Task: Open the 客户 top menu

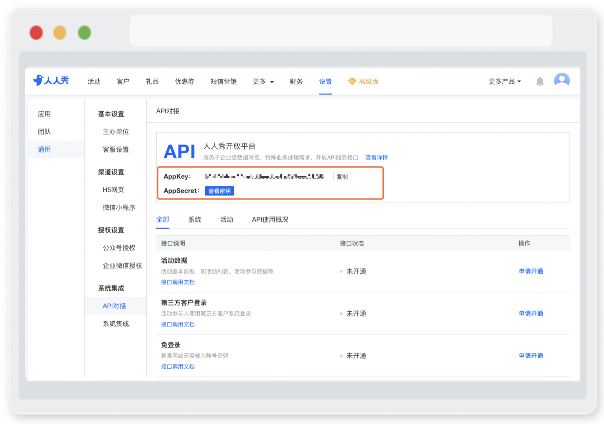Action: click(x=123, y=82)
